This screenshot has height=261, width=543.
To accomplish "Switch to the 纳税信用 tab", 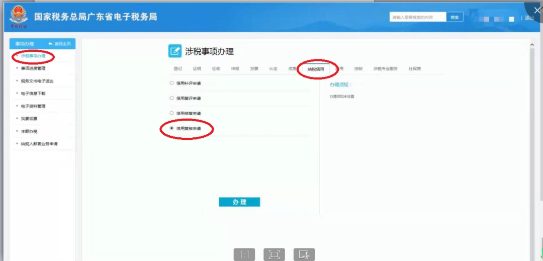I will 316,69.
